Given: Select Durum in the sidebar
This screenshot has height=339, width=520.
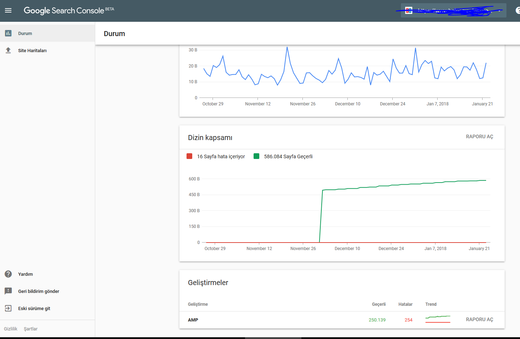Looking at the screenshot, I should [25, 33].
